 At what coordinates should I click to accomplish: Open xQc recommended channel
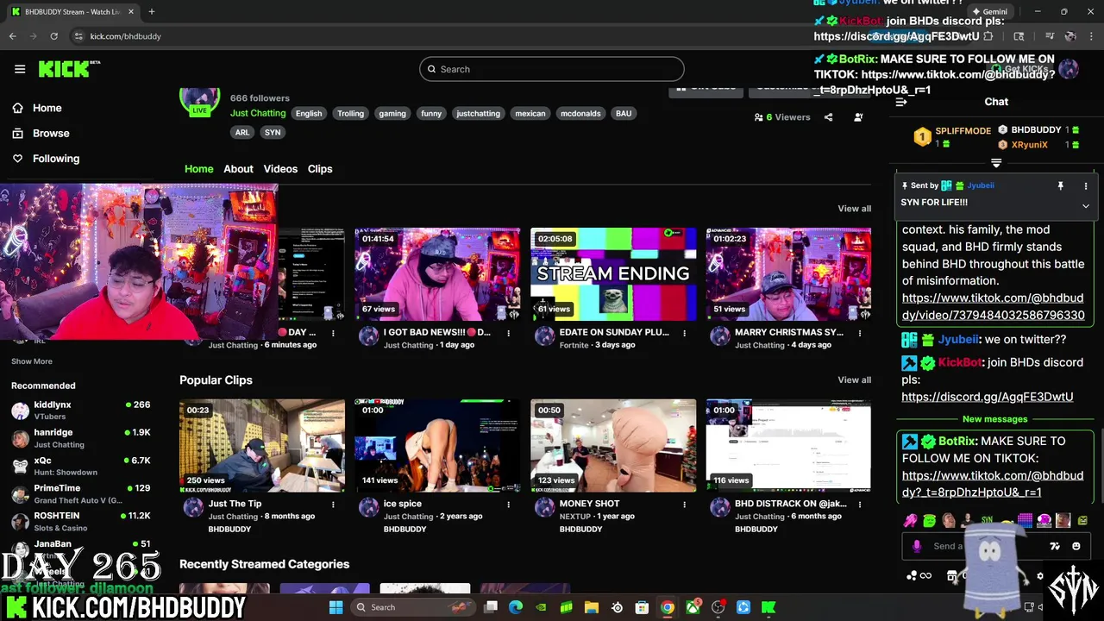tap(81, 466)
